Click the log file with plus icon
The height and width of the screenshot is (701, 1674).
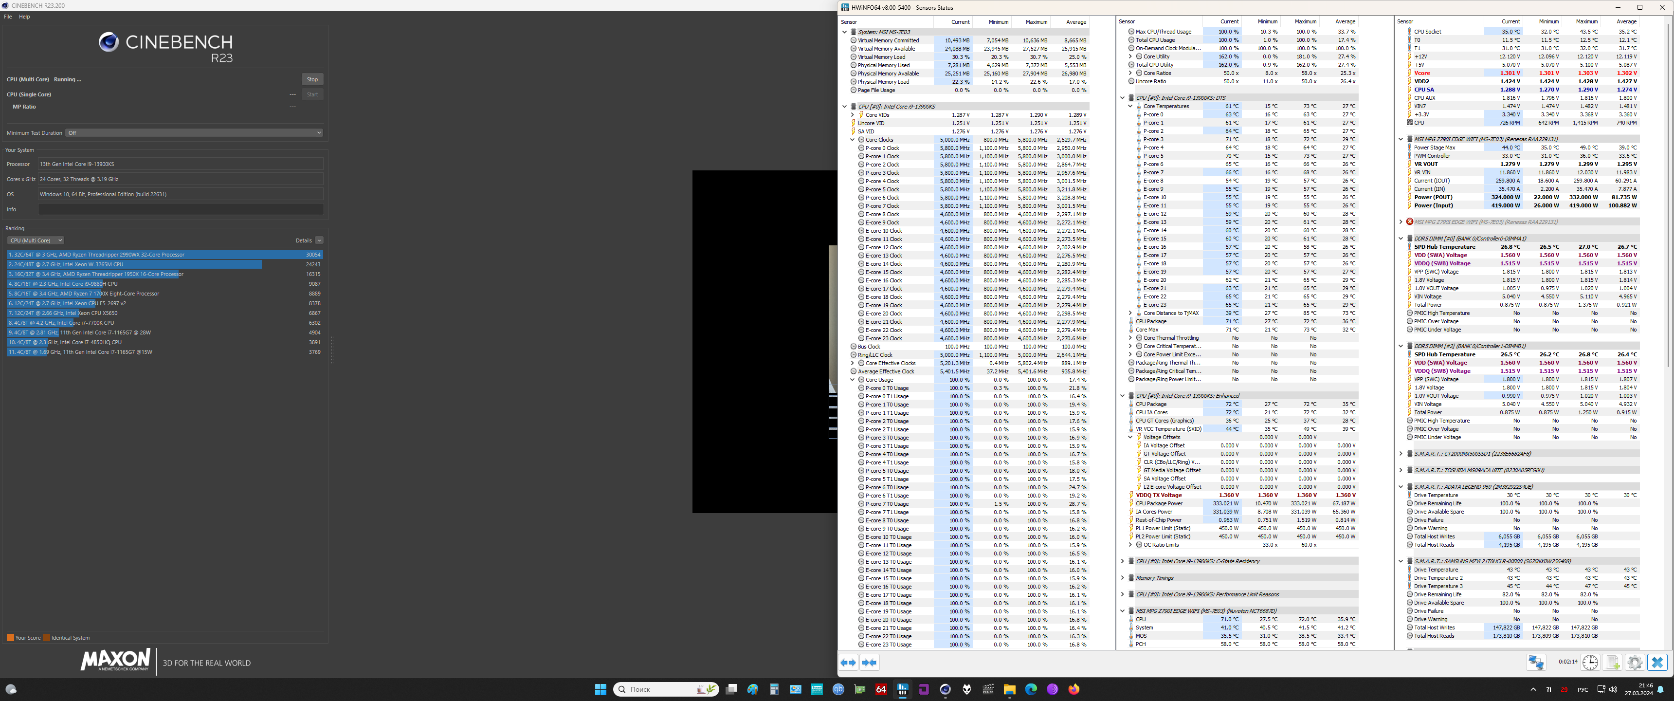pos(1612,662)
